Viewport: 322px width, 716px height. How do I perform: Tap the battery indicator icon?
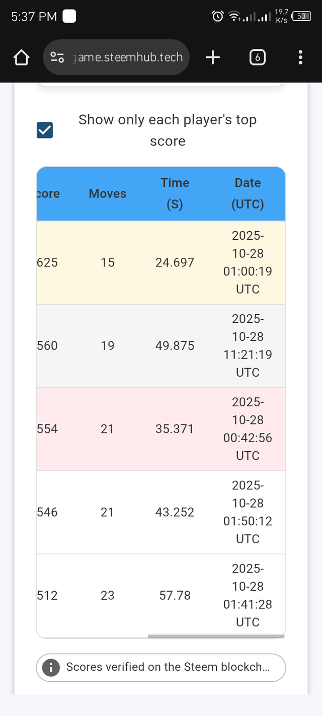click(x=301, y=16)
